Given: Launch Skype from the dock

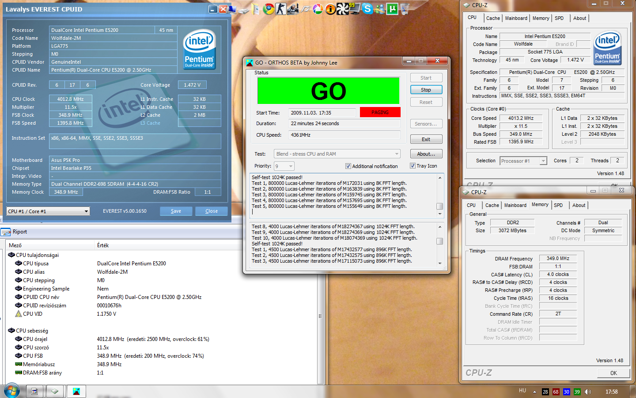Looking at the screenshot, I should [367, 8].
